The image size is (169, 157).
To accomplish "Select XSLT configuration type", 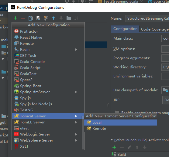I will pyautogui.click(x=47, y=146).
